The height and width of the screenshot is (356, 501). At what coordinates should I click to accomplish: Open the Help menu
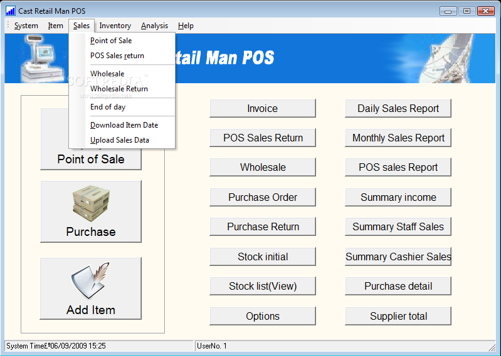click(x=186, y=26)
